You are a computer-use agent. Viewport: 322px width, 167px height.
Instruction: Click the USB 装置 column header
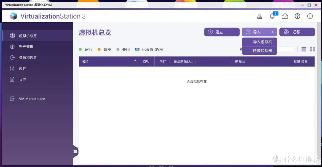tap(303, 61)
